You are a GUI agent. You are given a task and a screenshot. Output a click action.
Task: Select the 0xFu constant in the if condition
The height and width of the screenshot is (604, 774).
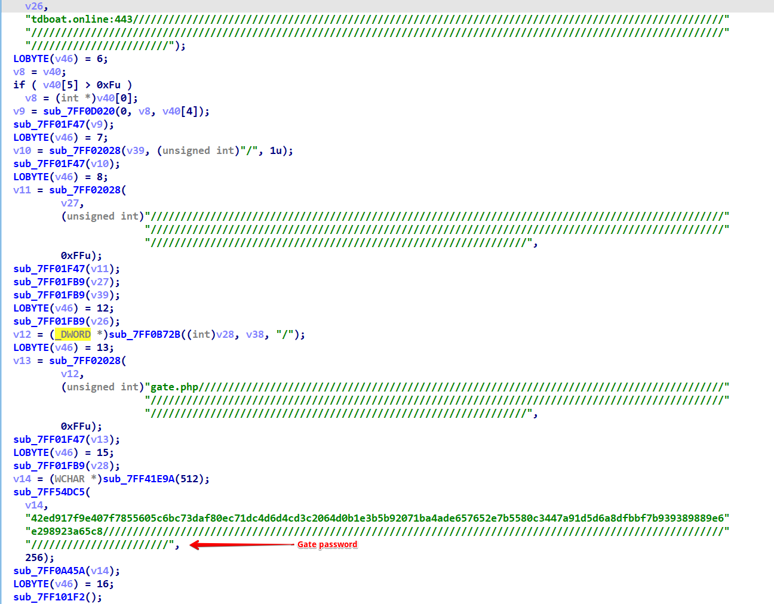pos(108,85)
